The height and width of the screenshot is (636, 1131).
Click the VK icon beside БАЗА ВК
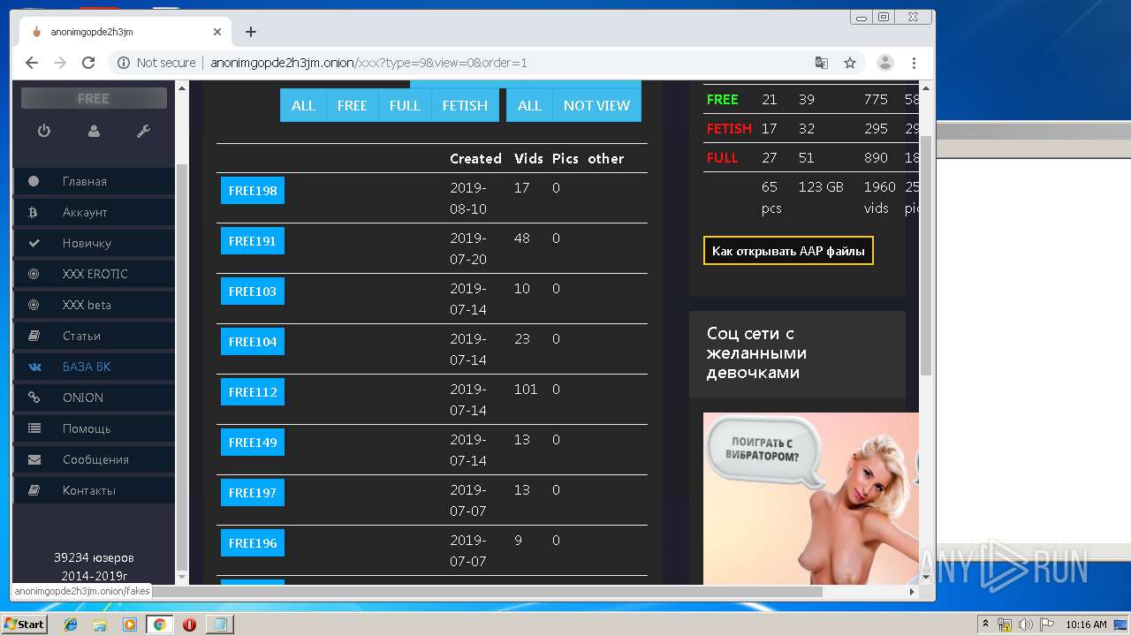(x=34, y=367)
